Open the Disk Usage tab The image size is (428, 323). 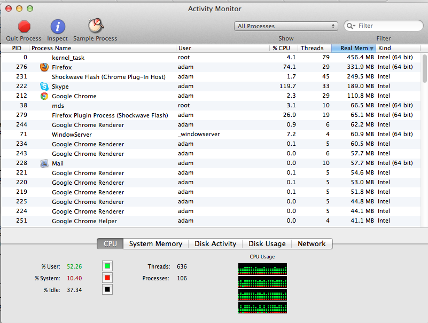[267, 243]
